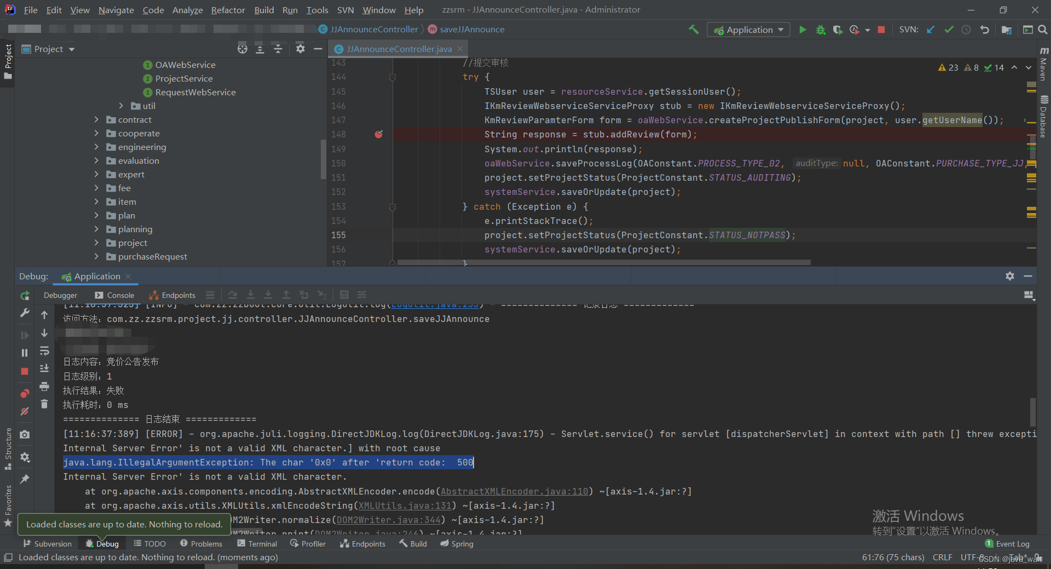Rerun Application in Debug panel
This screenshot has height=569, width=1051.
click(25, 296)
